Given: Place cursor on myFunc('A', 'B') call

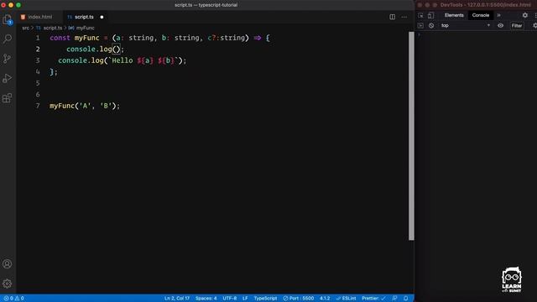Looking at the screenshot, I should coord(85,106).
